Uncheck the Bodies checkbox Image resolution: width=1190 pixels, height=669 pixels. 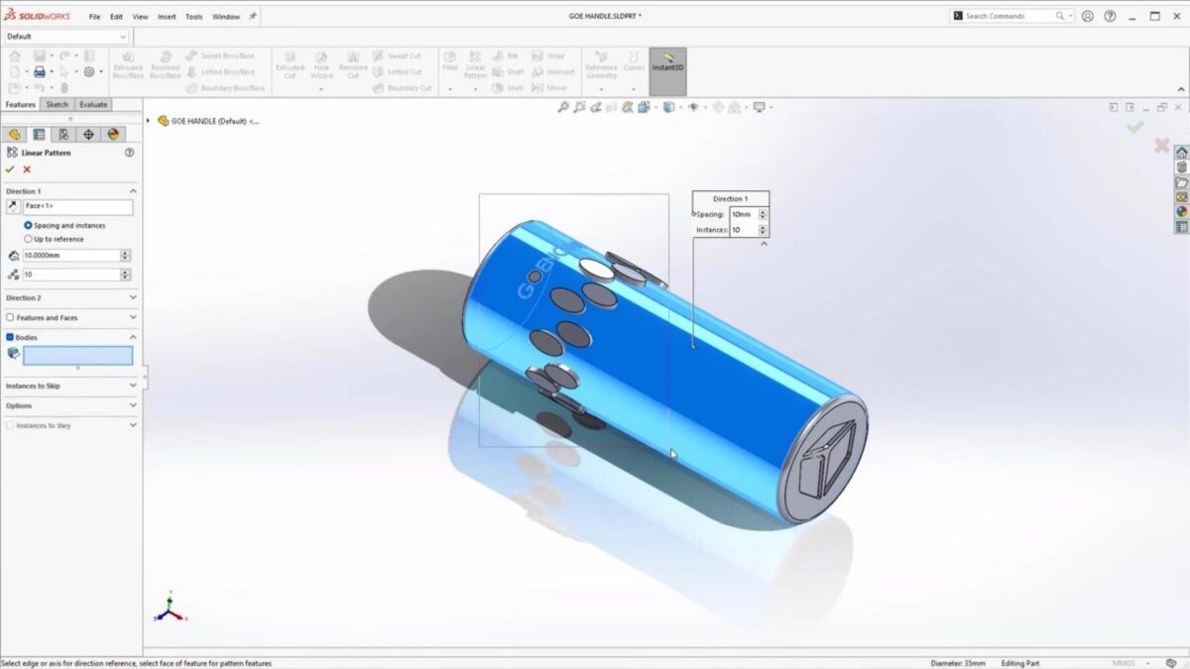point(10,337)
